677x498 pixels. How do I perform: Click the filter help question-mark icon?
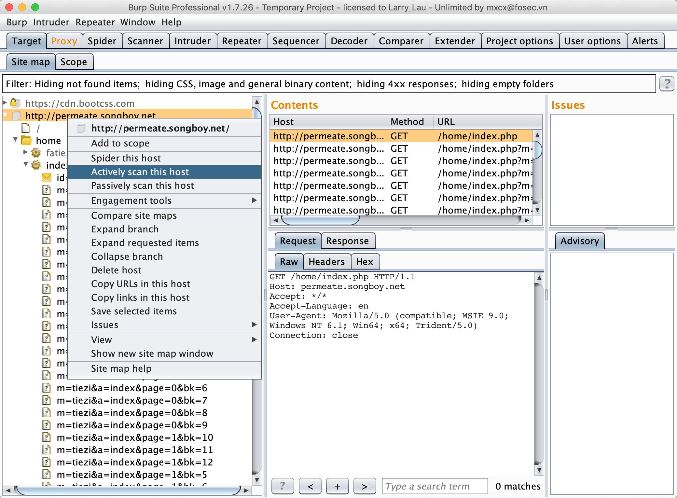coord(666,84)
